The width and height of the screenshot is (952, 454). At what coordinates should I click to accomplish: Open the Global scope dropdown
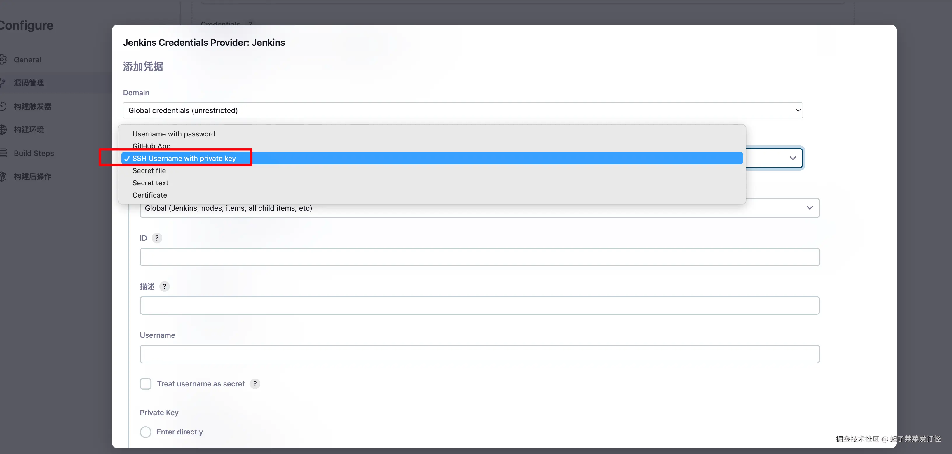click(479, 208)
